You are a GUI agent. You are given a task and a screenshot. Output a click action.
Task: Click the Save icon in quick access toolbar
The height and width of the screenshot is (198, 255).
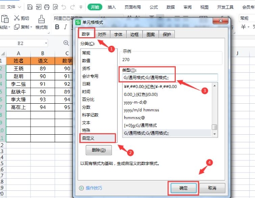30,7
